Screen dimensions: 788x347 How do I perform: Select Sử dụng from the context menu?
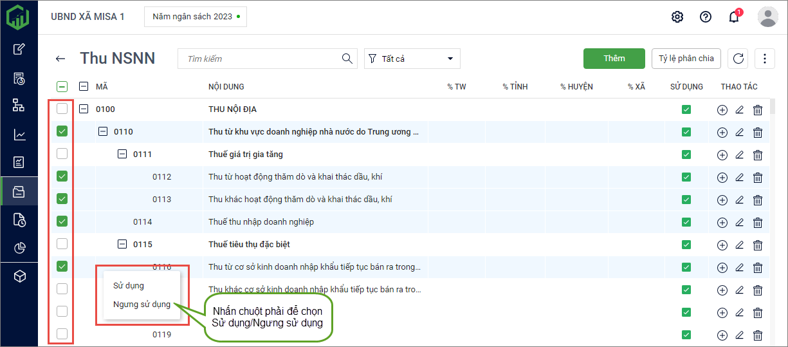(x=129, y=285)
